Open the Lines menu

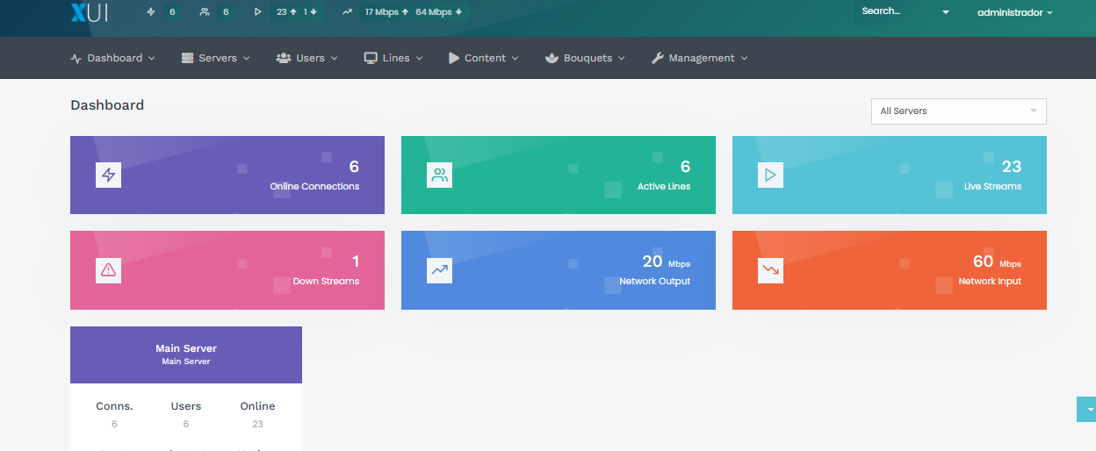tap(394, 58)
